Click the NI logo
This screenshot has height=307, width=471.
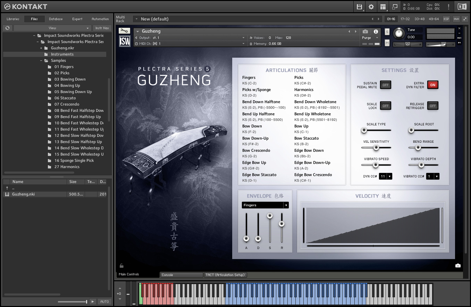tap(462, 7)
